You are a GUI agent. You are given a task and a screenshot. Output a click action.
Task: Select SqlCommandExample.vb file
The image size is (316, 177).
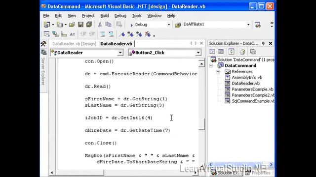click(253, 101)
